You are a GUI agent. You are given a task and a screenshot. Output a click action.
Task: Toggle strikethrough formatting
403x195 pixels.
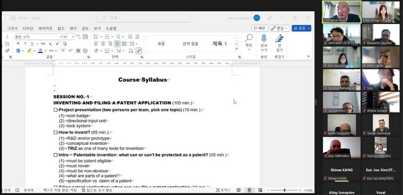pyautogui.click(x=43, y=44)
